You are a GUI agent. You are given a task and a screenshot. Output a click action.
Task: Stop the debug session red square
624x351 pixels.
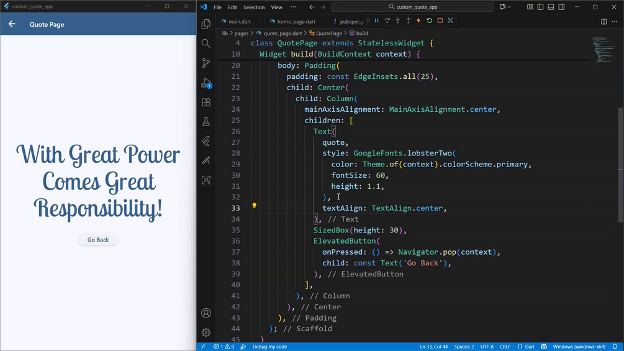click(x=440, y=21)
